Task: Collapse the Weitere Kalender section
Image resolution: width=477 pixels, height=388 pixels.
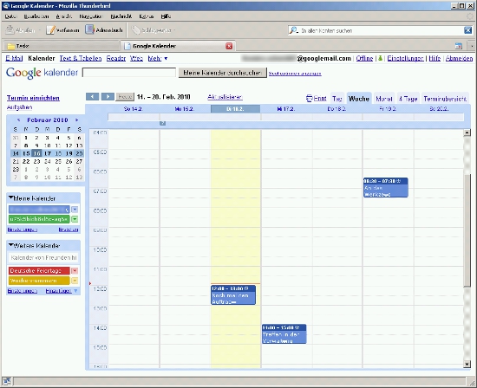Action: click(x=11, y=245)
